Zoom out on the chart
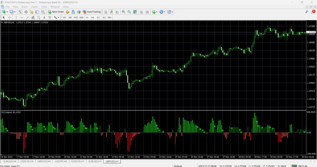Viewport: 317px width, 167px height. tap(129, 12)
